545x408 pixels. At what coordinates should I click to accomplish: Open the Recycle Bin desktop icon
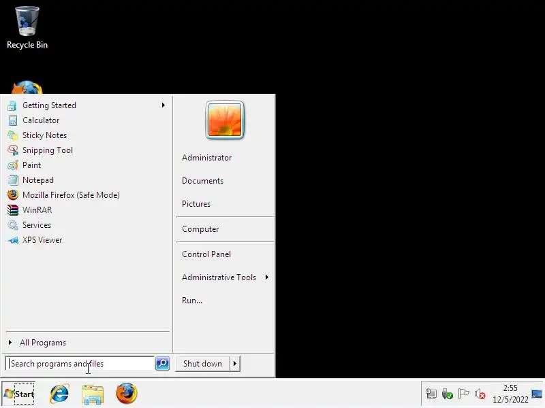click(x=27, y=28)
